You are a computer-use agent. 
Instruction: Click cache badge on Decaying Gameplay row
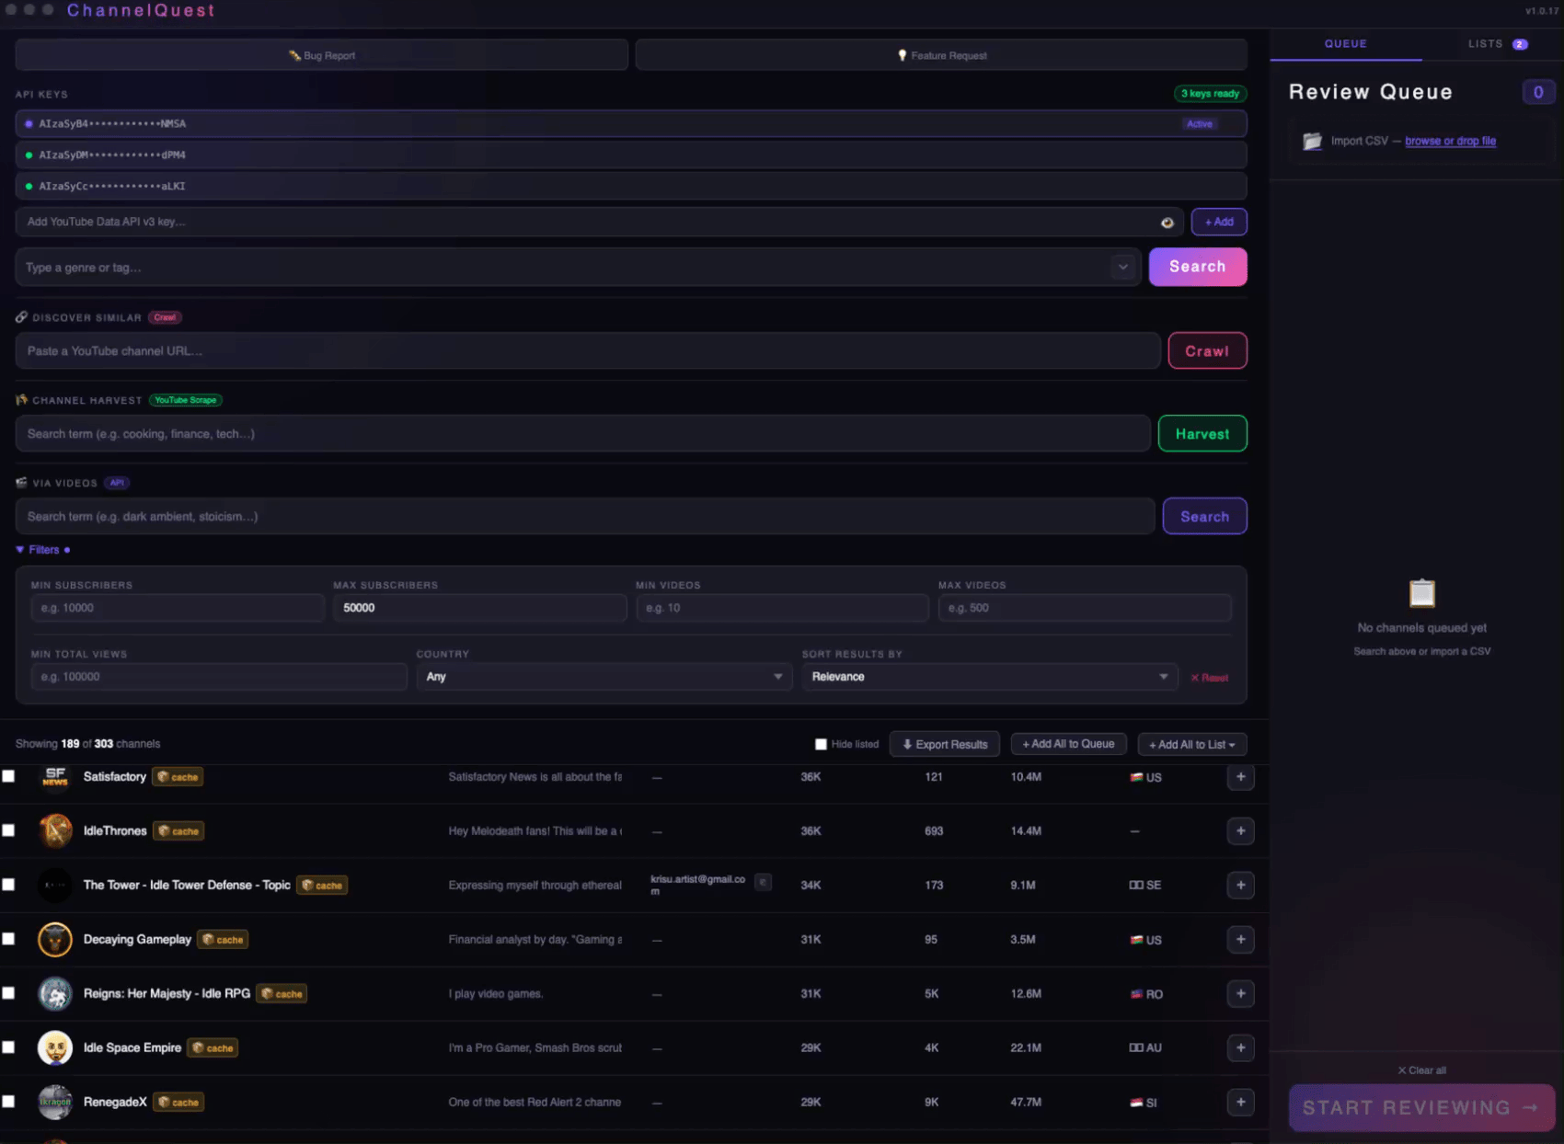tap(223, 940)
